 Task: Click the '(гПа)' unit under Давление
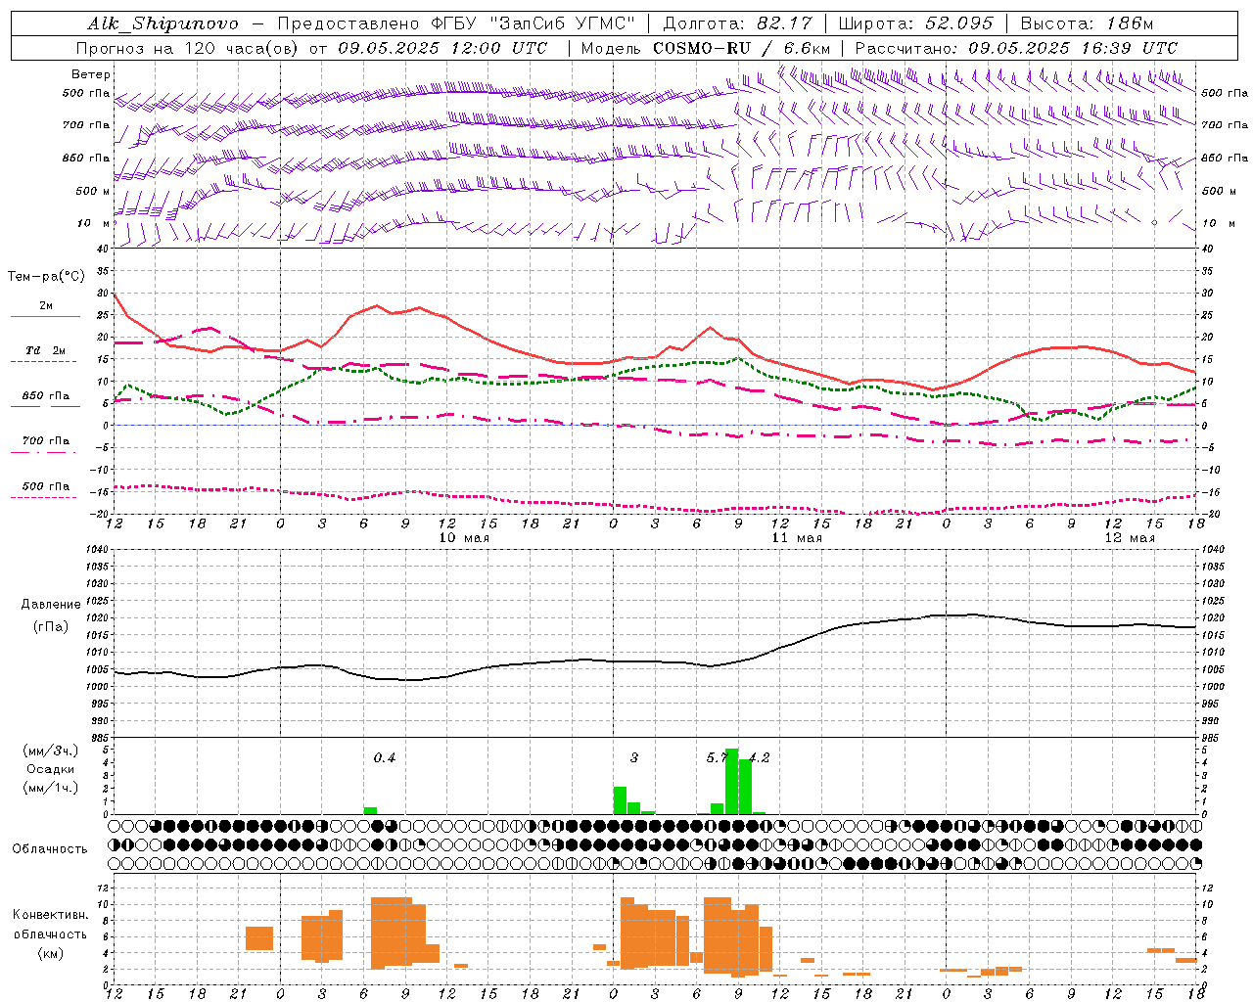click(x=51, y=627)
